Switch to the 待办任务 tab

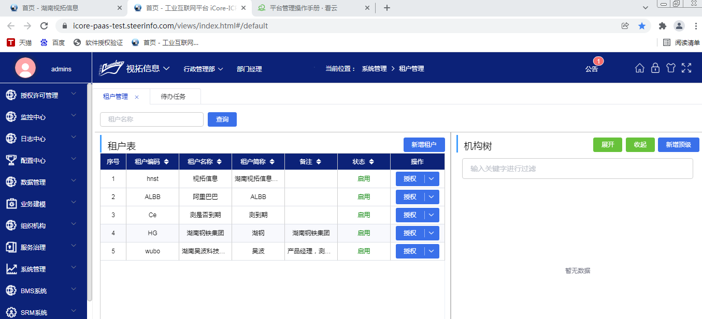[x=173, y=97]
